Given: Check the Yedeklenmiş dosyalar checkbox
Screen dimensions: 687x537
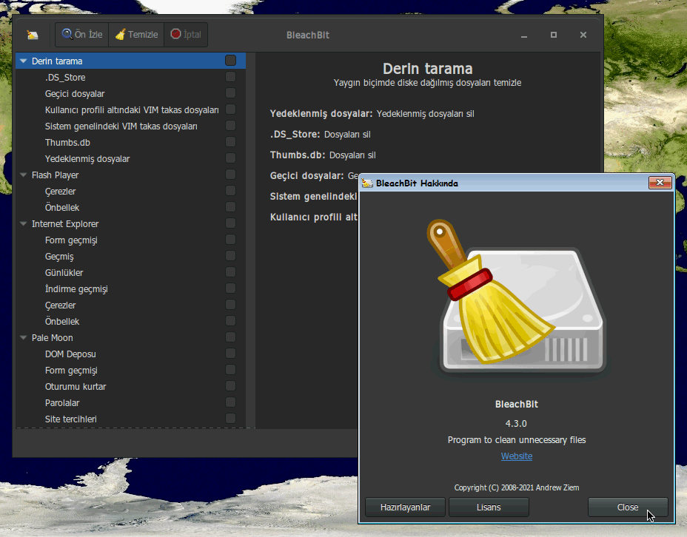Looking at the screenshot, I should click(x=230, y=158).
